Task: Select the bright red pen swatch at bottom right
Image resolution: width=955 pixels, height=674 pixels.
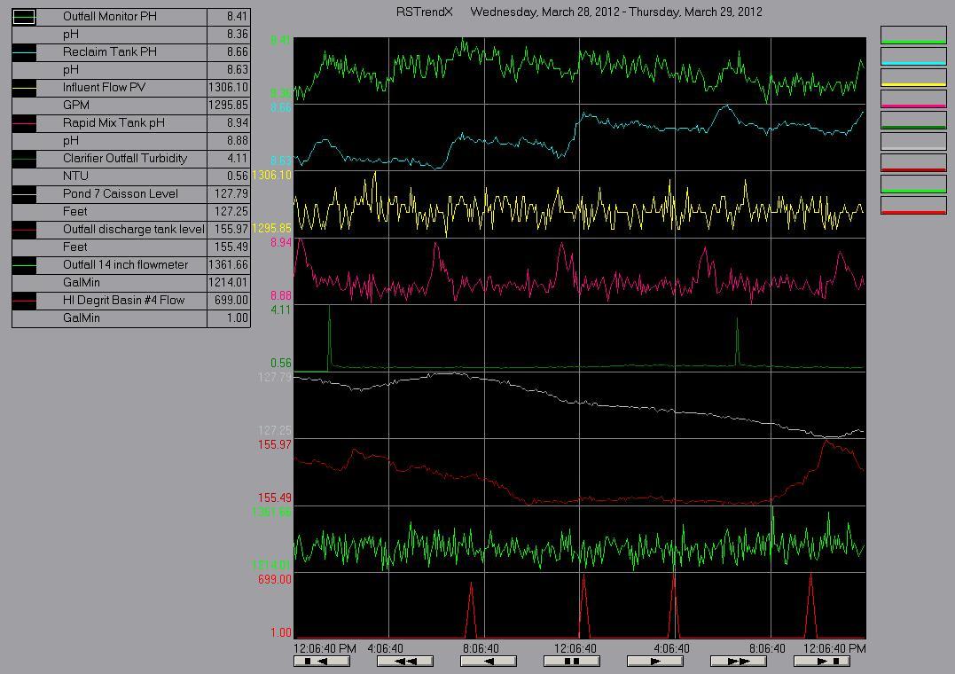Action: (913, 206)
